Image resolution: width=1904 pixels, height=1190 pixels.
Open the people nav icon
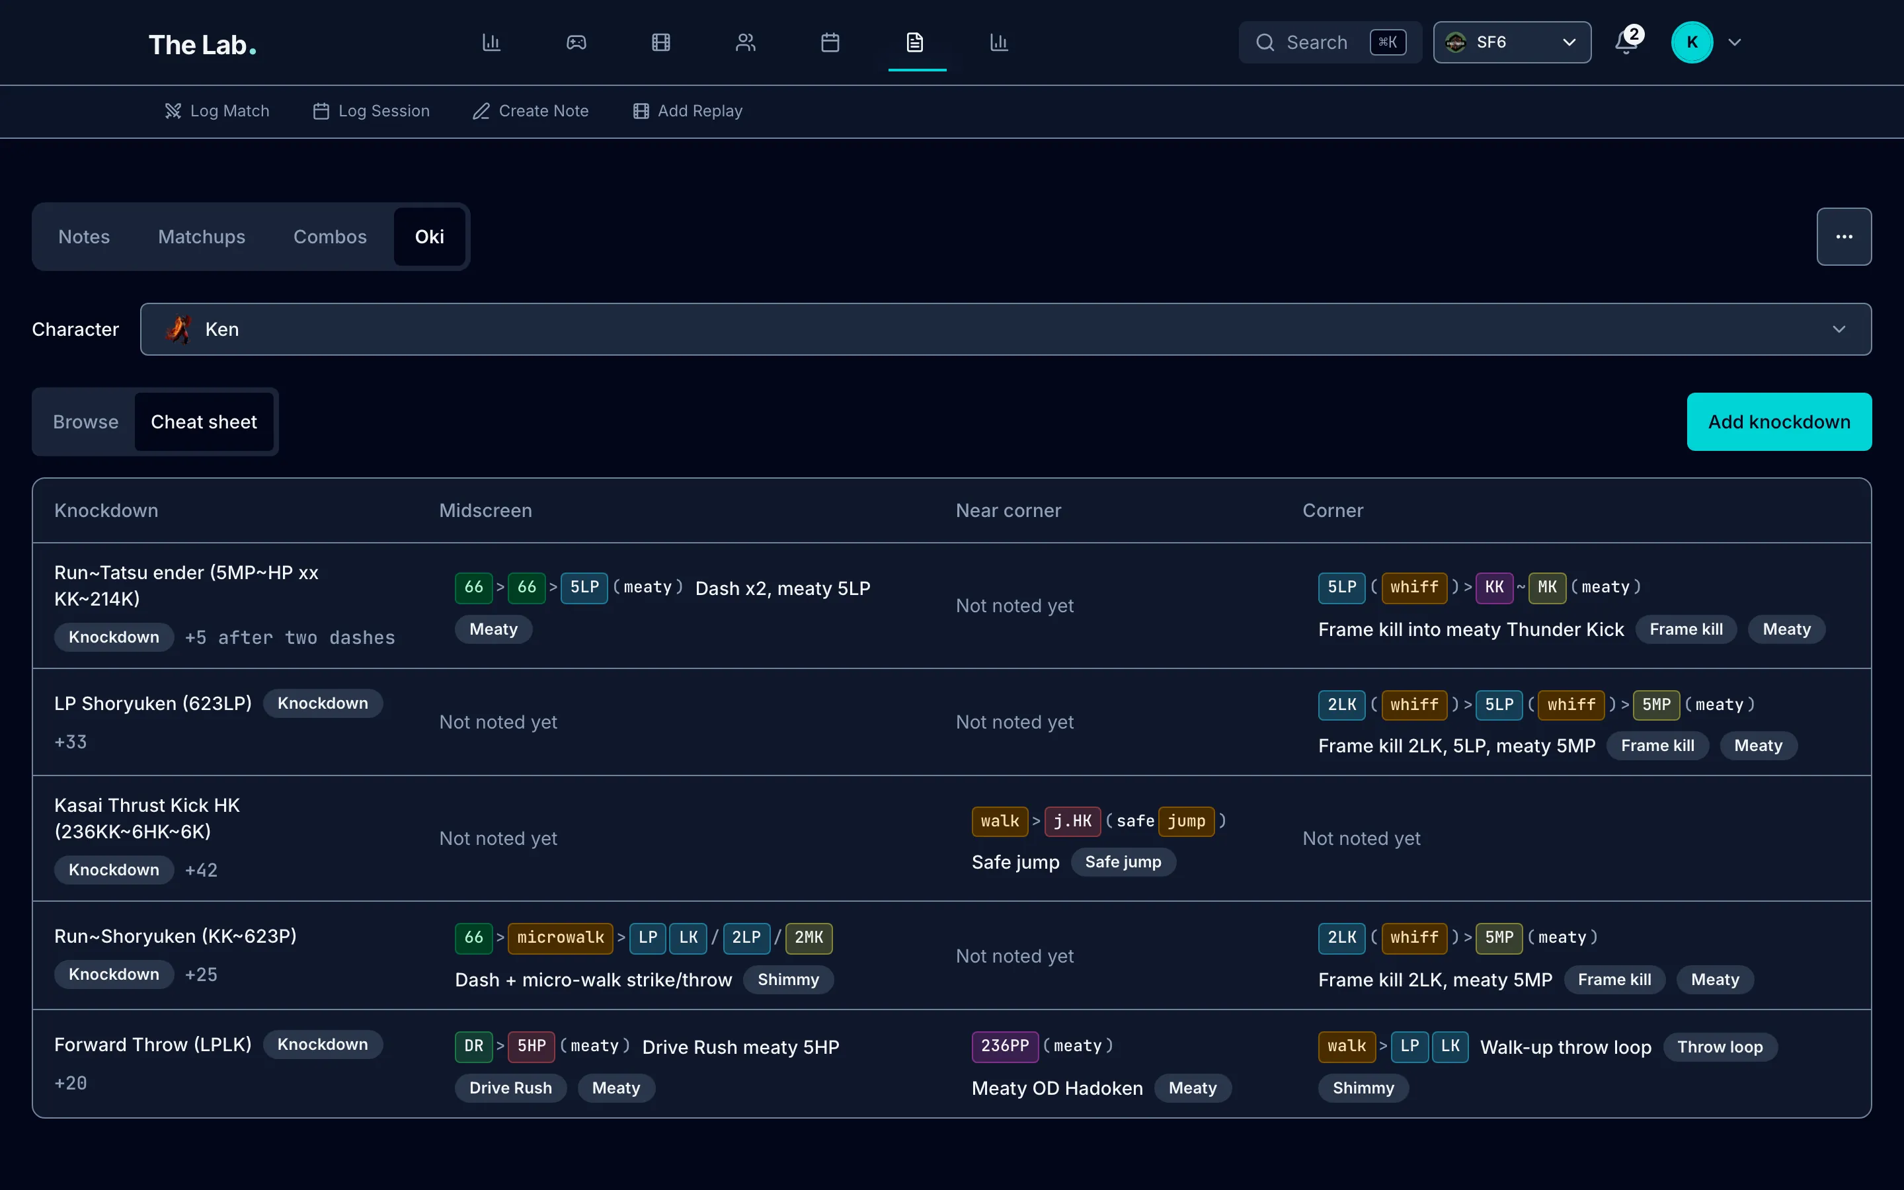click(745, 42)
